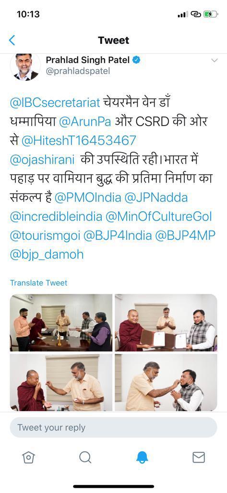Open the top-right document exchange photo
Screen dimensions: 227x493
pyautogui.click(x=166, y=323)
